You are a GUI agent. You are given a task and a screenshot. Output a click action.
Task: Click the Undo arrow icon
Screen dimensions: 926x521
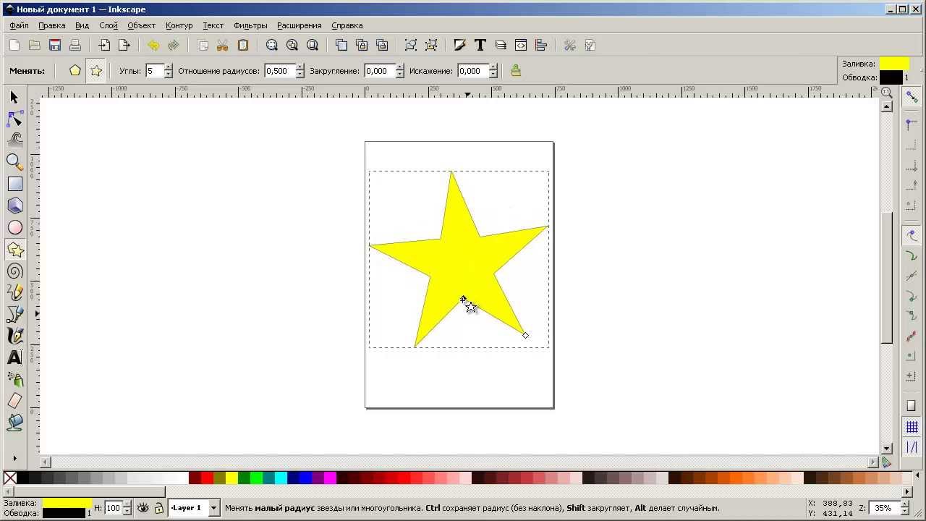pos(153,45)
